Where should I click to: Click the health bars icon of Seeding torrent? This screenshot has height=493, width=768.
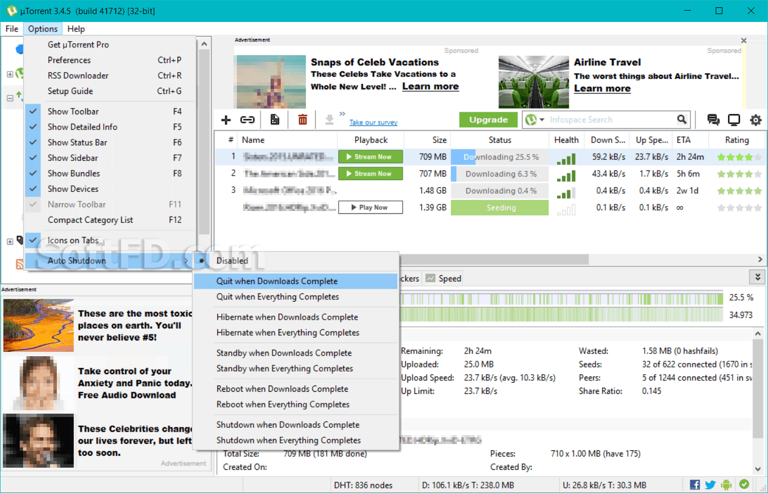pyautogui.click(x=566, y=209)
